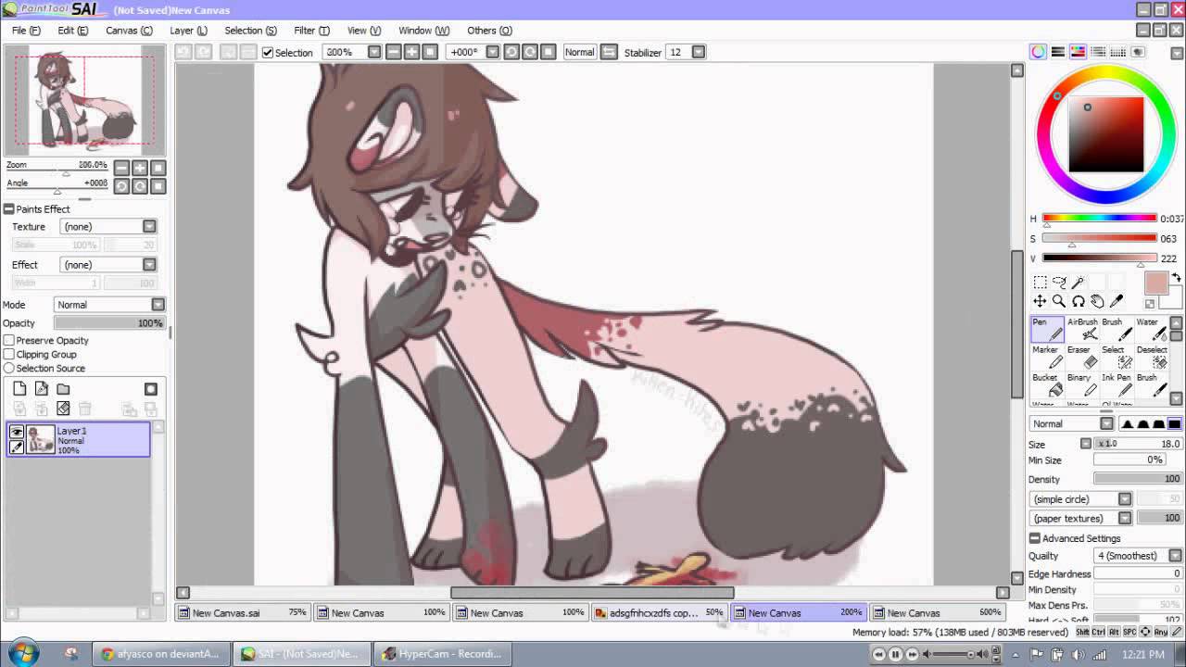Image resolution: width=1186 pixels, height=667 pixels.
Task: Select the Marker tool
Action: click(1047, 357)
